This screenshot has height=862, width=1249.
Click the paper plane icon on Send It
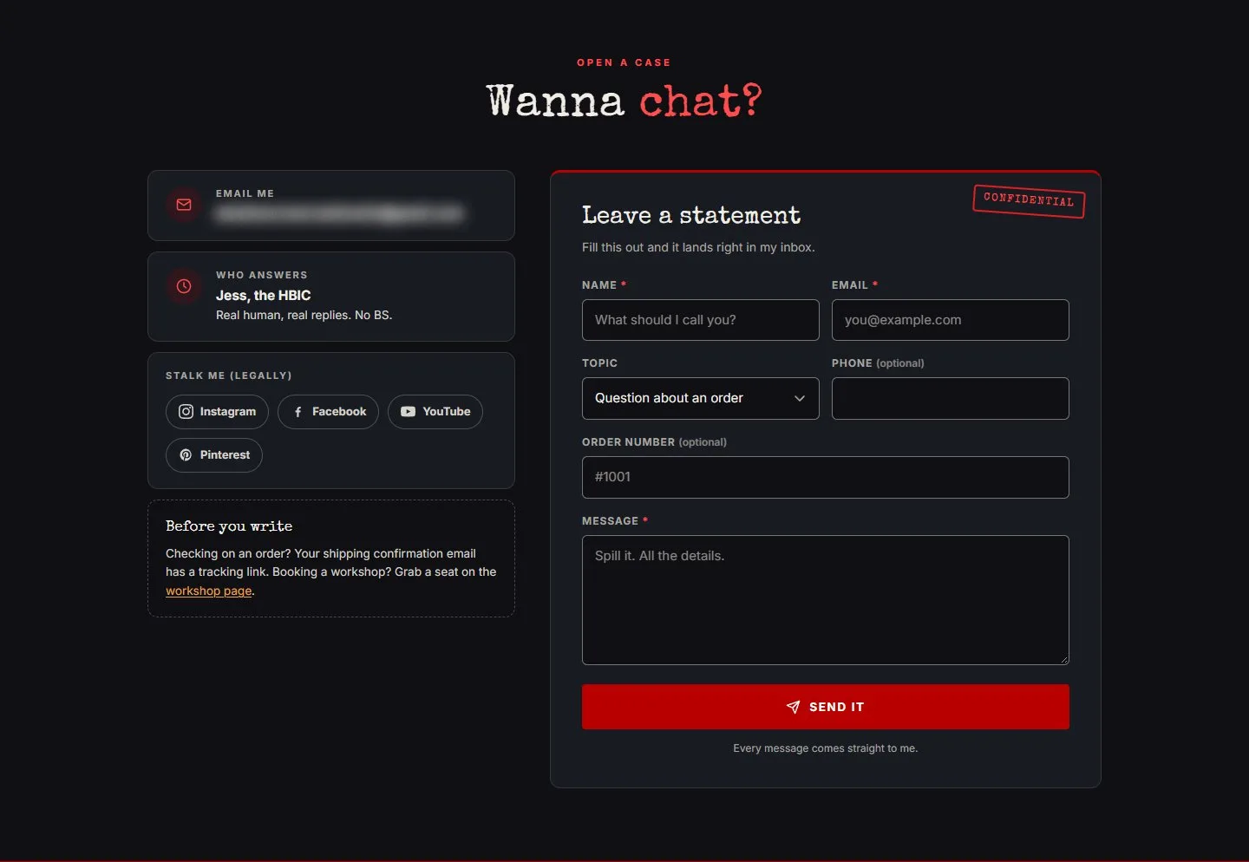(793, 708)
